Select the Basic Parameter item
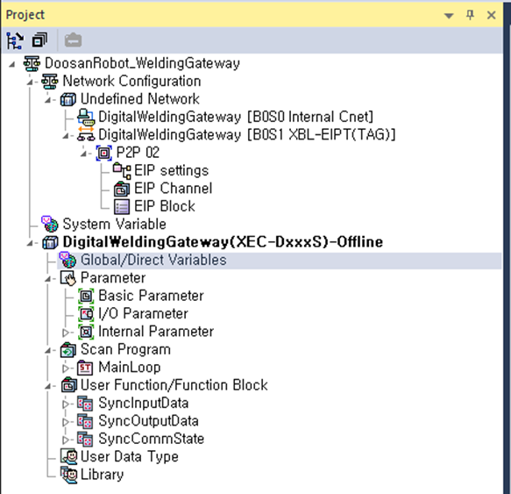Viewport: 511px width, 494px height. [152, 296]
